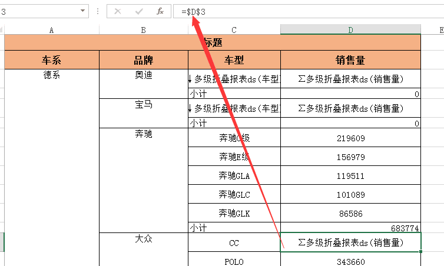Select the 86586 sales value cell
Image resolution: width=444 pixels, height=266 pixels.
tap(350, 213)
